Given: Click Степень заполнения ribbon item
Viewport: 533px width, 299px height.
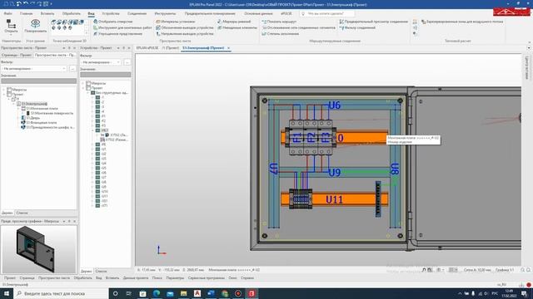Looking at the screenshot, I should (x=281, y=33).
